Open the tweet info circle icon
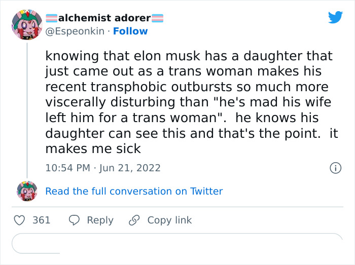Image resolution: width=355 pixels, height=265 pixels. pyautogui.click(x=335, y=168)
